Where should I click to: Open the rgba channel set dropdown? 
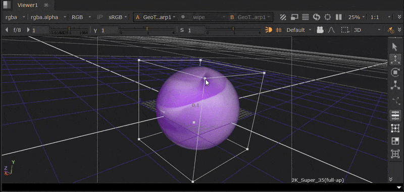coord(15,17)
